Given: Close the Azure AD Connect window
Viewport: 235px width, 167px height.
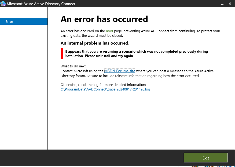Looking at the screenshot, I should coord(230,3).
